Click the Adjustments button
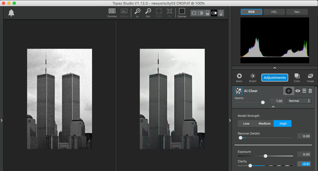This screenshot has width=318, height=171. pyautogui.click(x=275, y=78)
